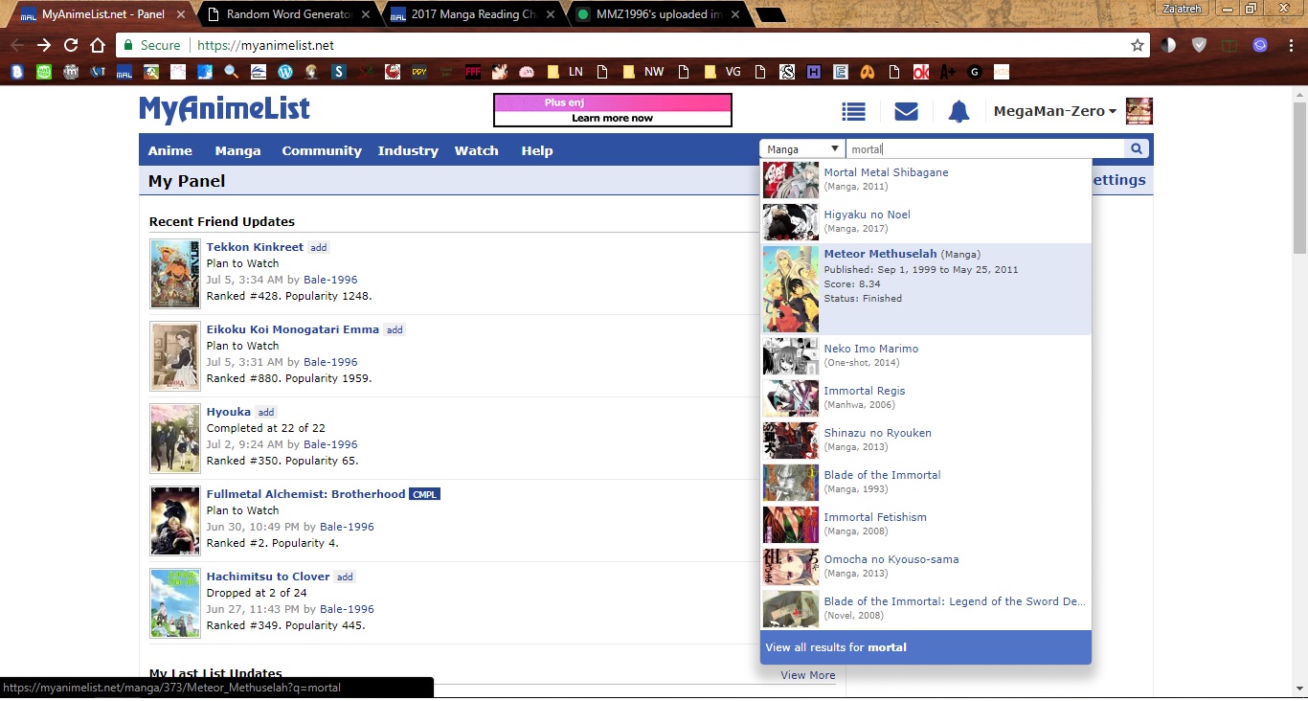Open Chrome three-dot menu
The height and width of the screenshot is (701, 1308).
click(x=1292, y=45)
